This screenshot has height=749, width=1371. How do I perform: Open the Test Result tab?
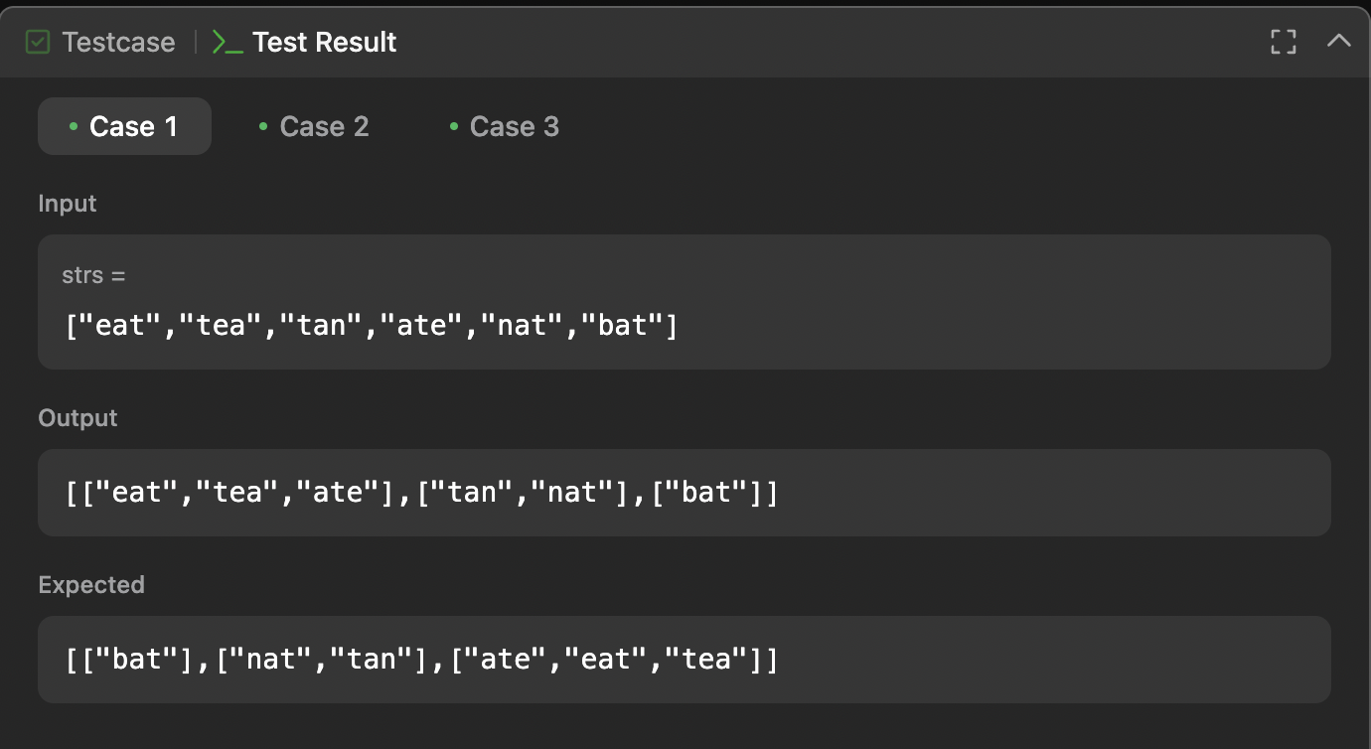[x=324, y=43]
